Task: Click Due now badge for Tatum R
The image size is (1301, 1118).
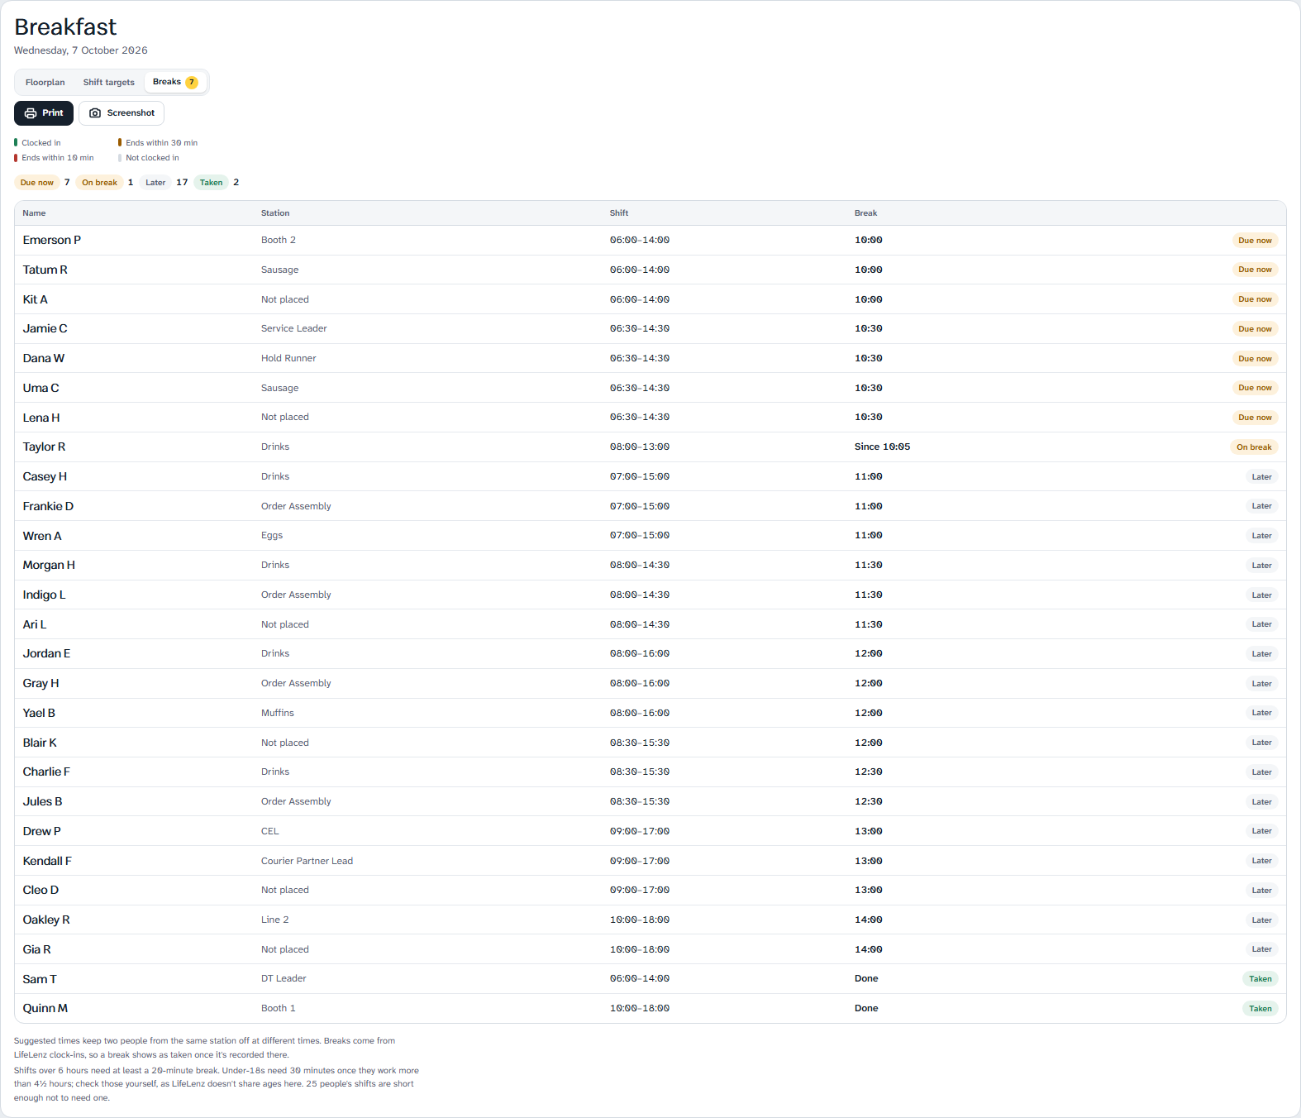Action: [1255, 270]
